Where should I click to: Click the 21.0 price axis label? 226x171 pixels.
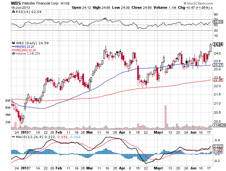[x=217, y=104]
